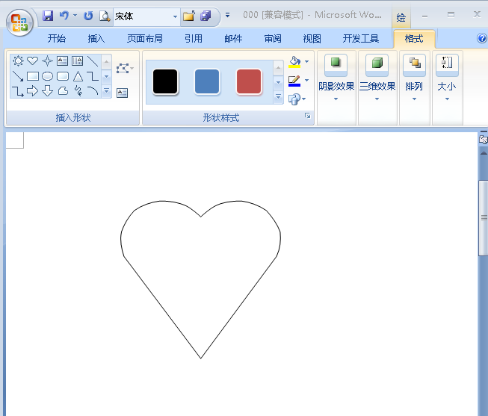Select the heart shape in the shapes gallery
The image size is (488, 416).
click(x=33, y=61)
